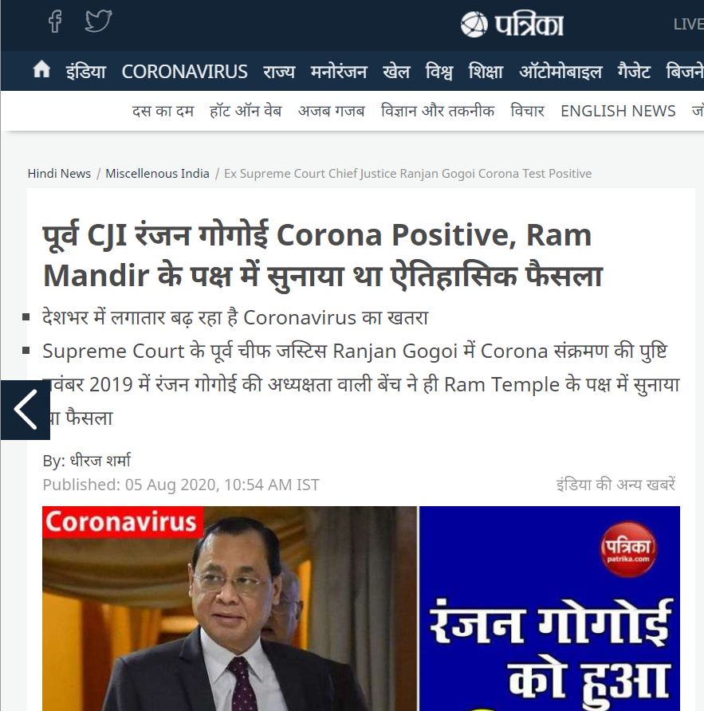Open the इंडिया navigation section
This screenshot has height=711, width=704.
[x=86, y=72]
